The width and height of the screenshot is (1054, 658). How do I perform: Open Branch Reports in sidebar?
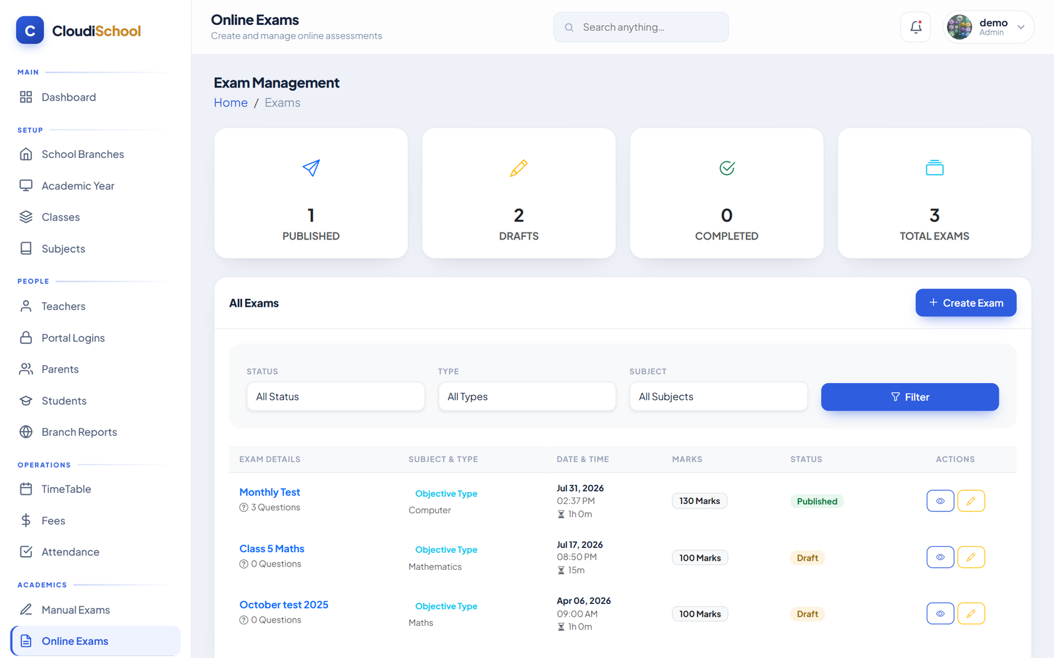click(x=96, y=432)
